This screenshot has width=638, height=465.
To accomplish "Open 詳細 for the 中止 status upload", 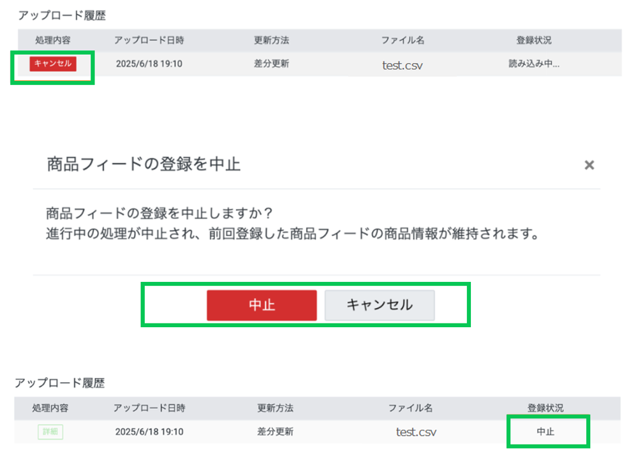I will point(50,432).
